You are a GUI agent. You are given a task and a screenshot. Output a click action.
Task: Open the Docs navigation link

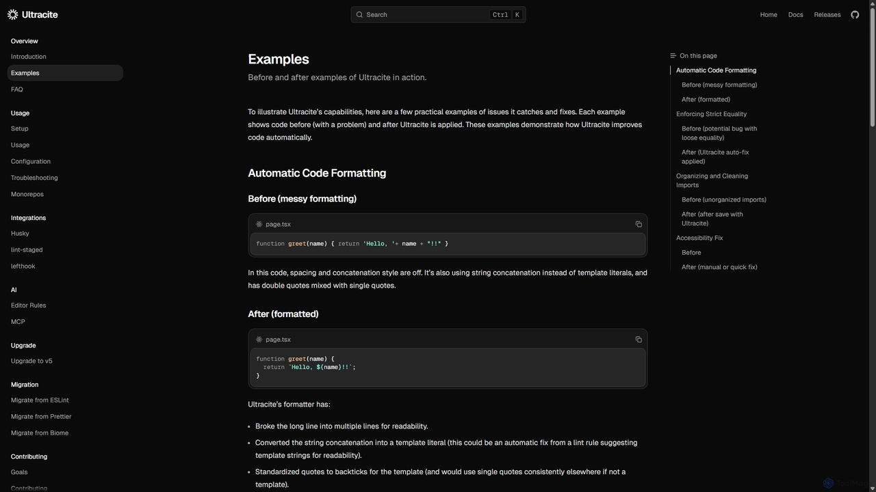pos(795,14)
